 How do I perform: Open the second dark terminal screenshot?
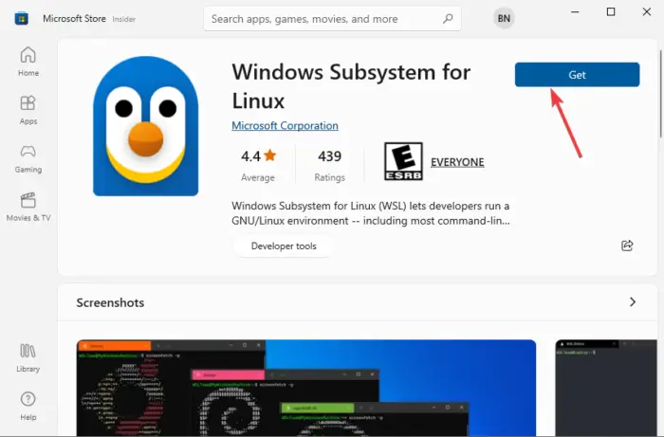pos(606,388)
